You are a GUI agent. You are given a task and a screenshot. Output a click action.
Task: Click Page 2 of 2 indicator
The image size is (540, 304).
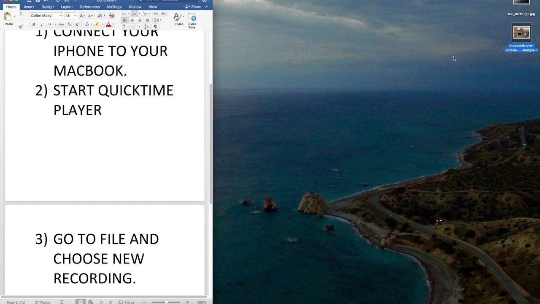(x=16, y=302)
